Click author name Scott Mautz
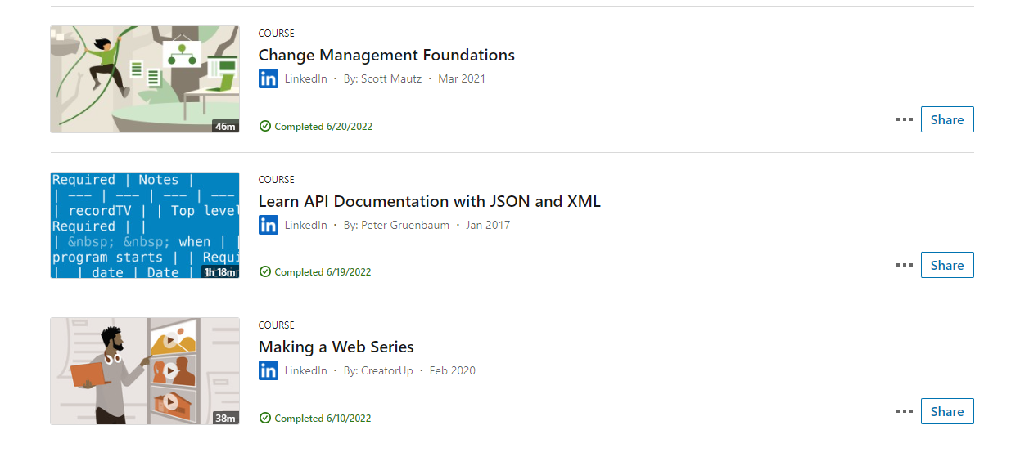The width and height of the screenshot is (1011, 466). click(x=391, y=79)
